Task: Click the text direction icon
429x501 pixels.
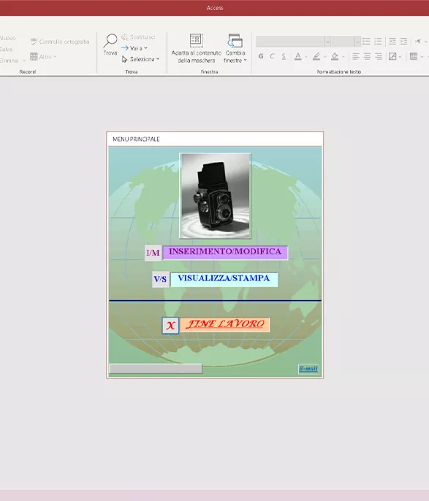Action: pyautogui.click(x=418, y=42)
